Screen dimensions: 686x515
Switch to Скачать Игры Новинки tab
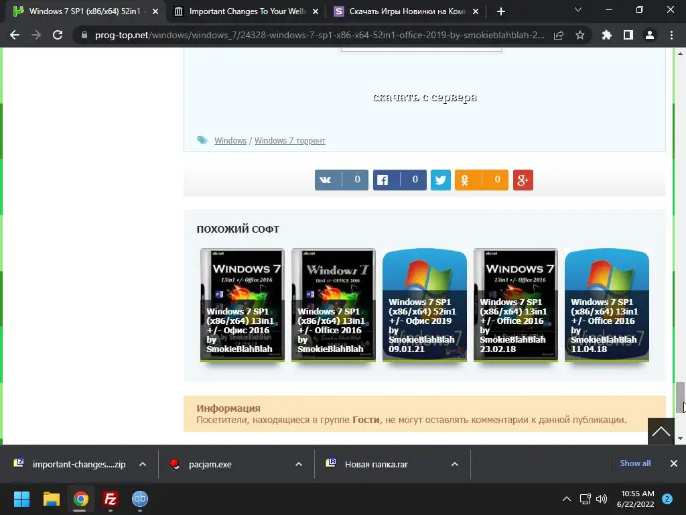(407, 11)
